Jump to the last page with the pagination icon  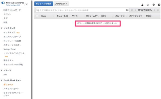point(158,10)
